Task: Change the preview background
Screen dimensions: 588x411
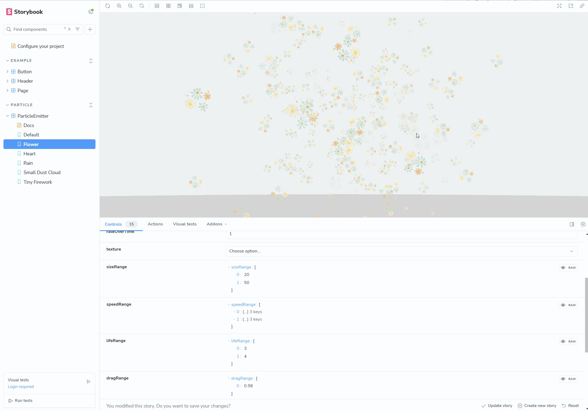Action: pyautogui.click(x=157, y=6)
